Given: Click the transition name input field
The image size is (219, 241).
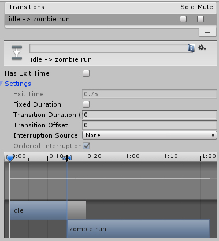Looking at the screenshot, I should click(x=109, y=48).
